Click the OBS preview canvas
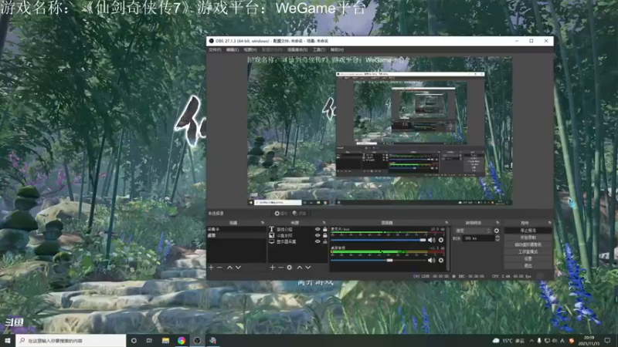618x347 pixels. (x=379, y=130)
